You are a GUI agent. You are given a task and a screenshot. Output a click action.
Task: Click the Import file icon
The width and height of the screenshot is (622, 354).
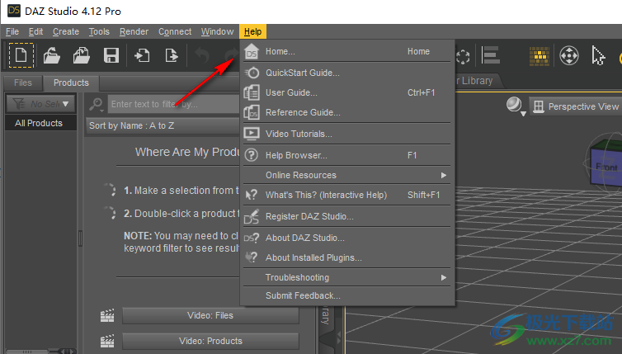pyautogui.click(x=142, y=55)
